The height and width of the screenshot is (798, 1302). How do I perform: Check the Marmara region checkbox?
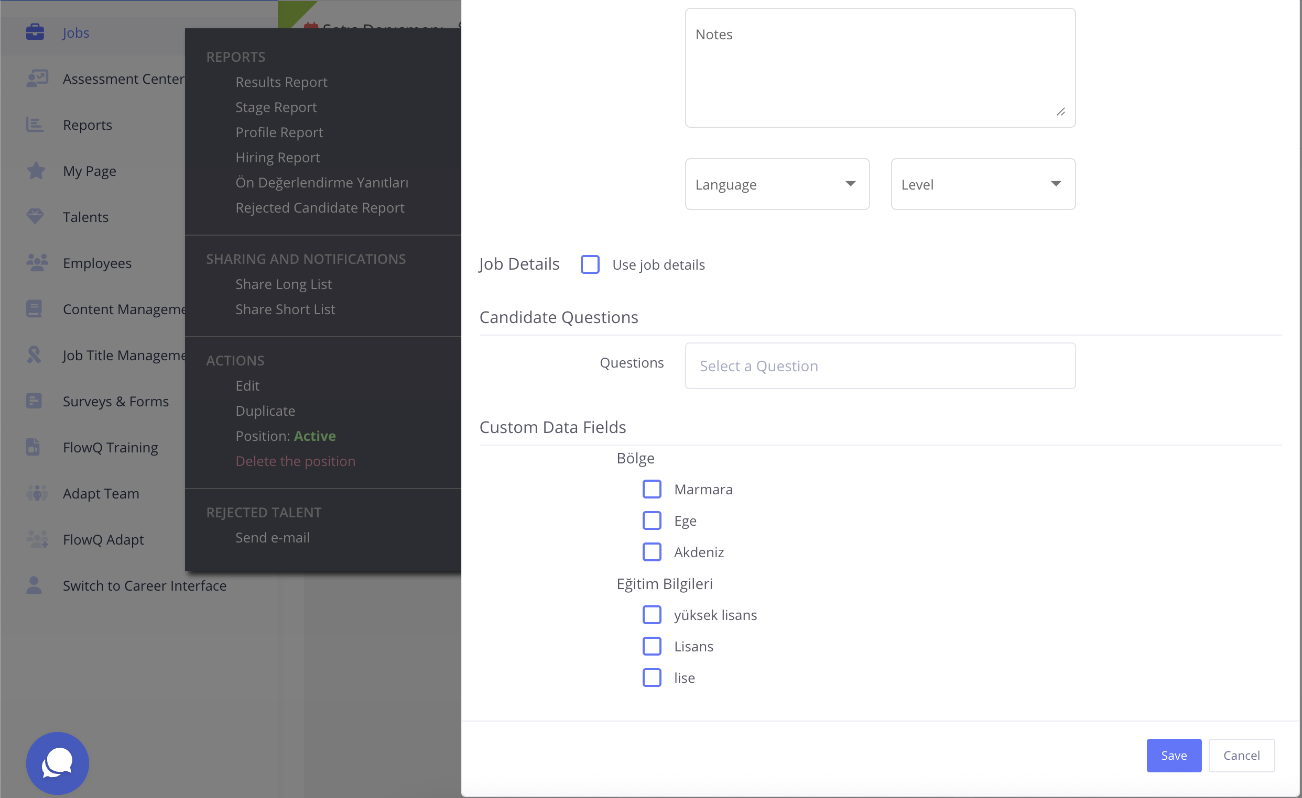[x=652, y=489]
